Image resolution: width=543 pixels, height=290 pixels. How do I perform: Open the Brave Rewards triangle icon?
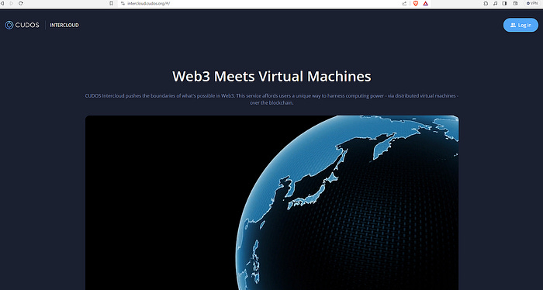point(425,3)
